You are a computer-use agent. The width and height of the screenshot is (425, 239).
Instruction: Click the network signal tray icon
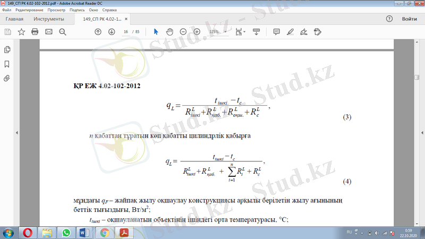[385, 233]
